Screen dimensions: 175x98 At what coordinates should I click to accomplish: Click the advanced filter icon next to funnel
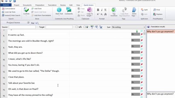[x=96, y=27]
